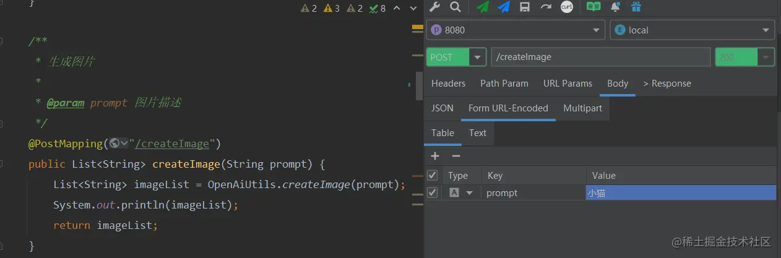Click the notification bell icon
Viewport: 781px width, 258px height.
click(x=615, y=7)
